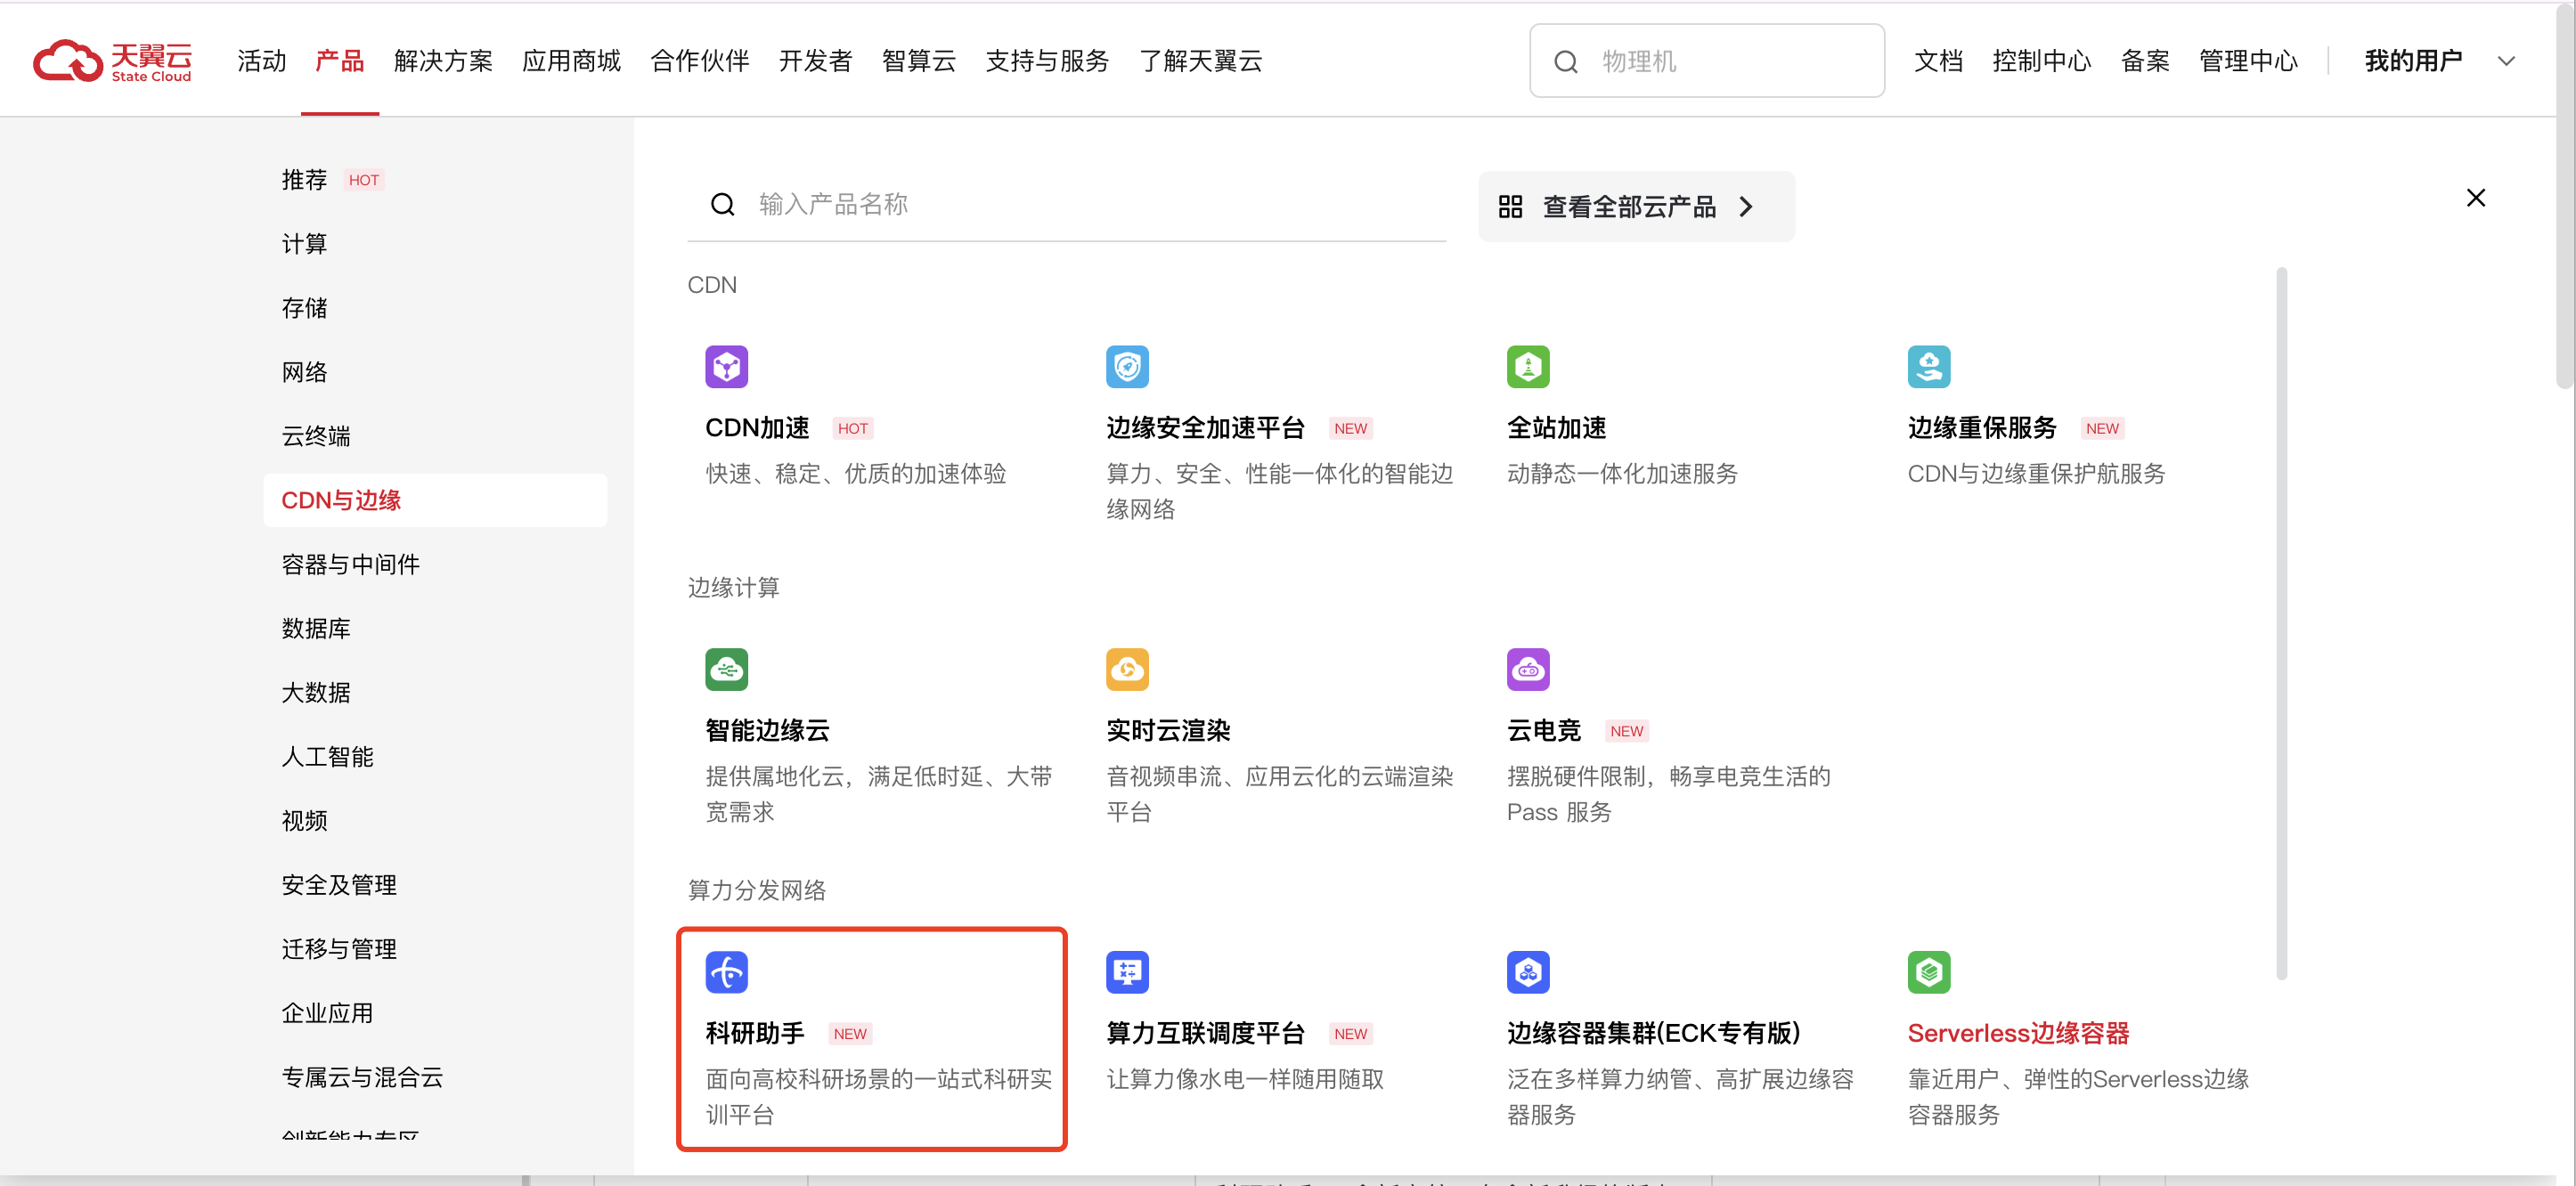The height and width of the screenshot is (1186, 2576).
Task: Open the 备案 link
Action: coord(2145,61)
